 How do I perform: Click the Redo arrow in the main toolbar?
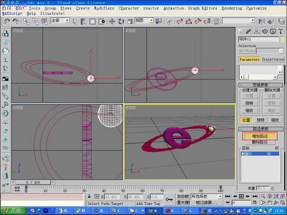pyautogui.click(x=16, y=21)
